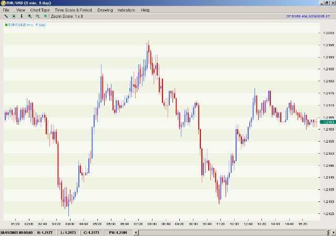Select the line drawing tool icon
336x236 pixels.
point(5,16)
